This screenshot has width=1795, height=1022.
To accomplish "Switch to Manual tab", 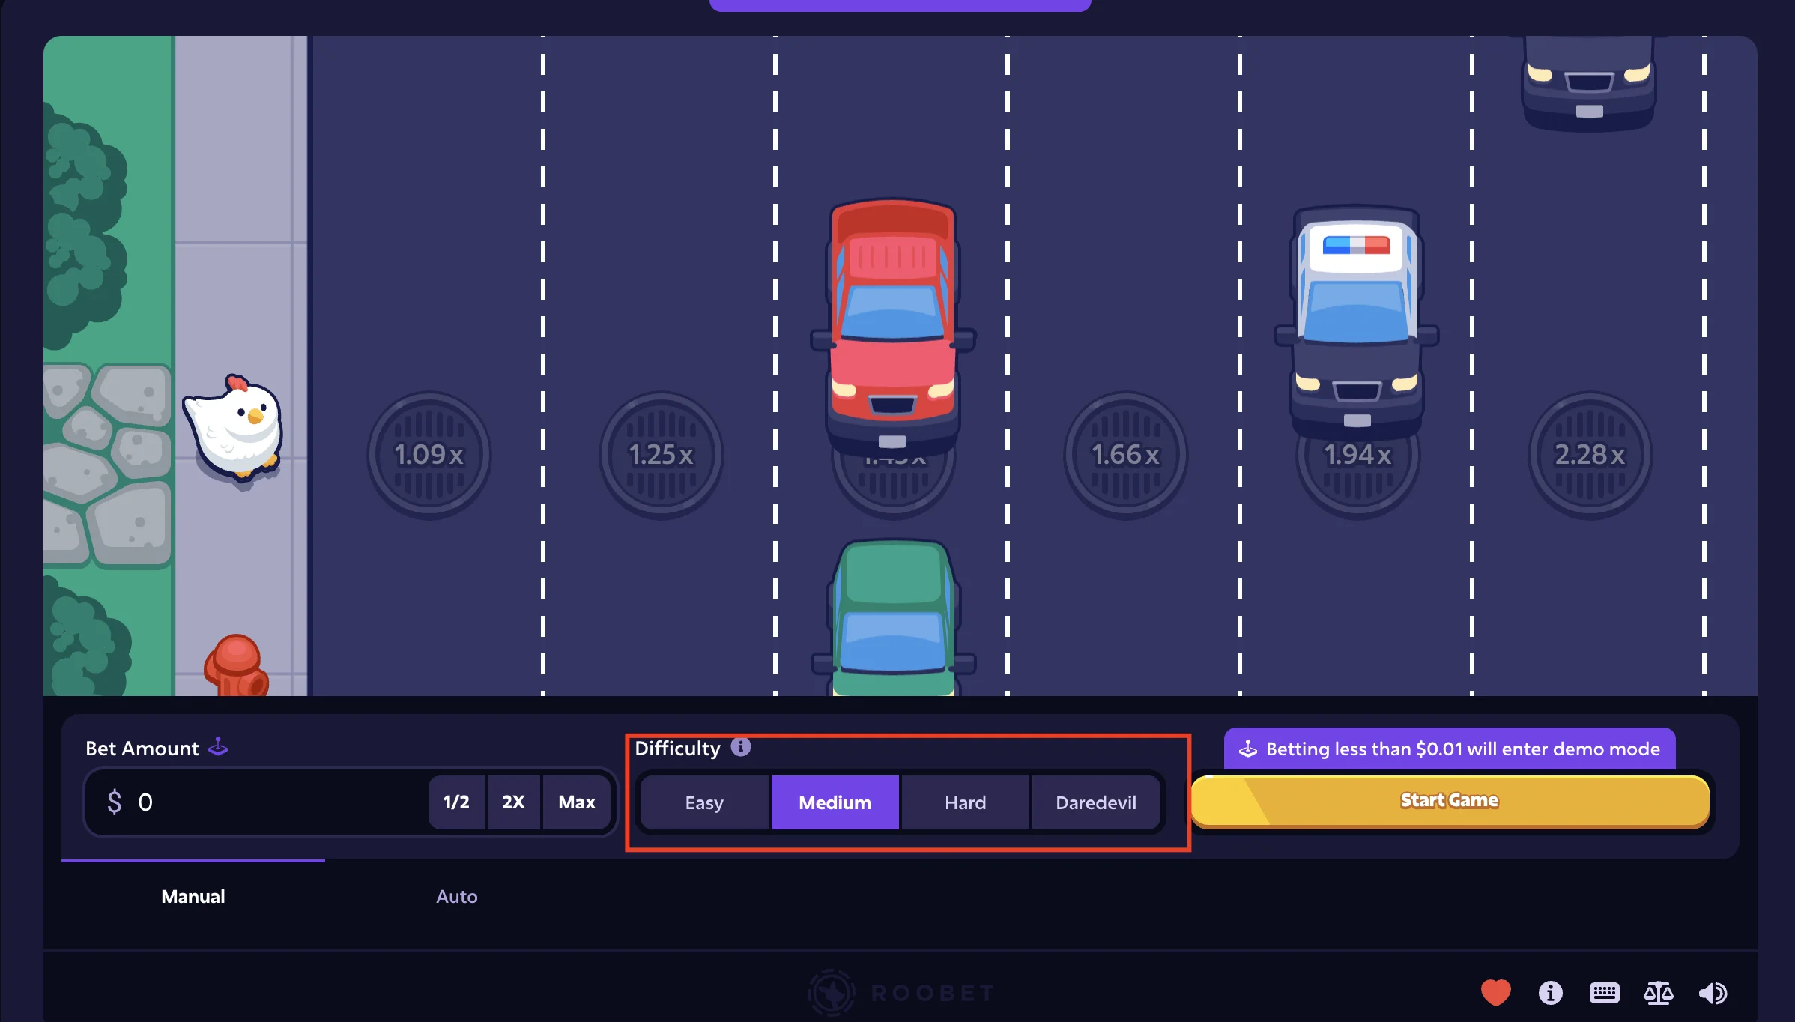I will pyautogui.click(x=193, y=896).
